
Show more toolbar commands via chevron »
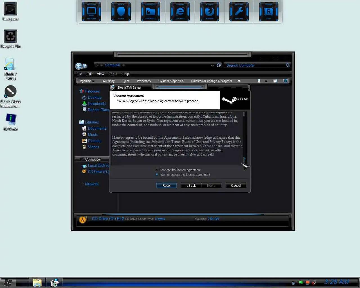click(x=239, y=81)
